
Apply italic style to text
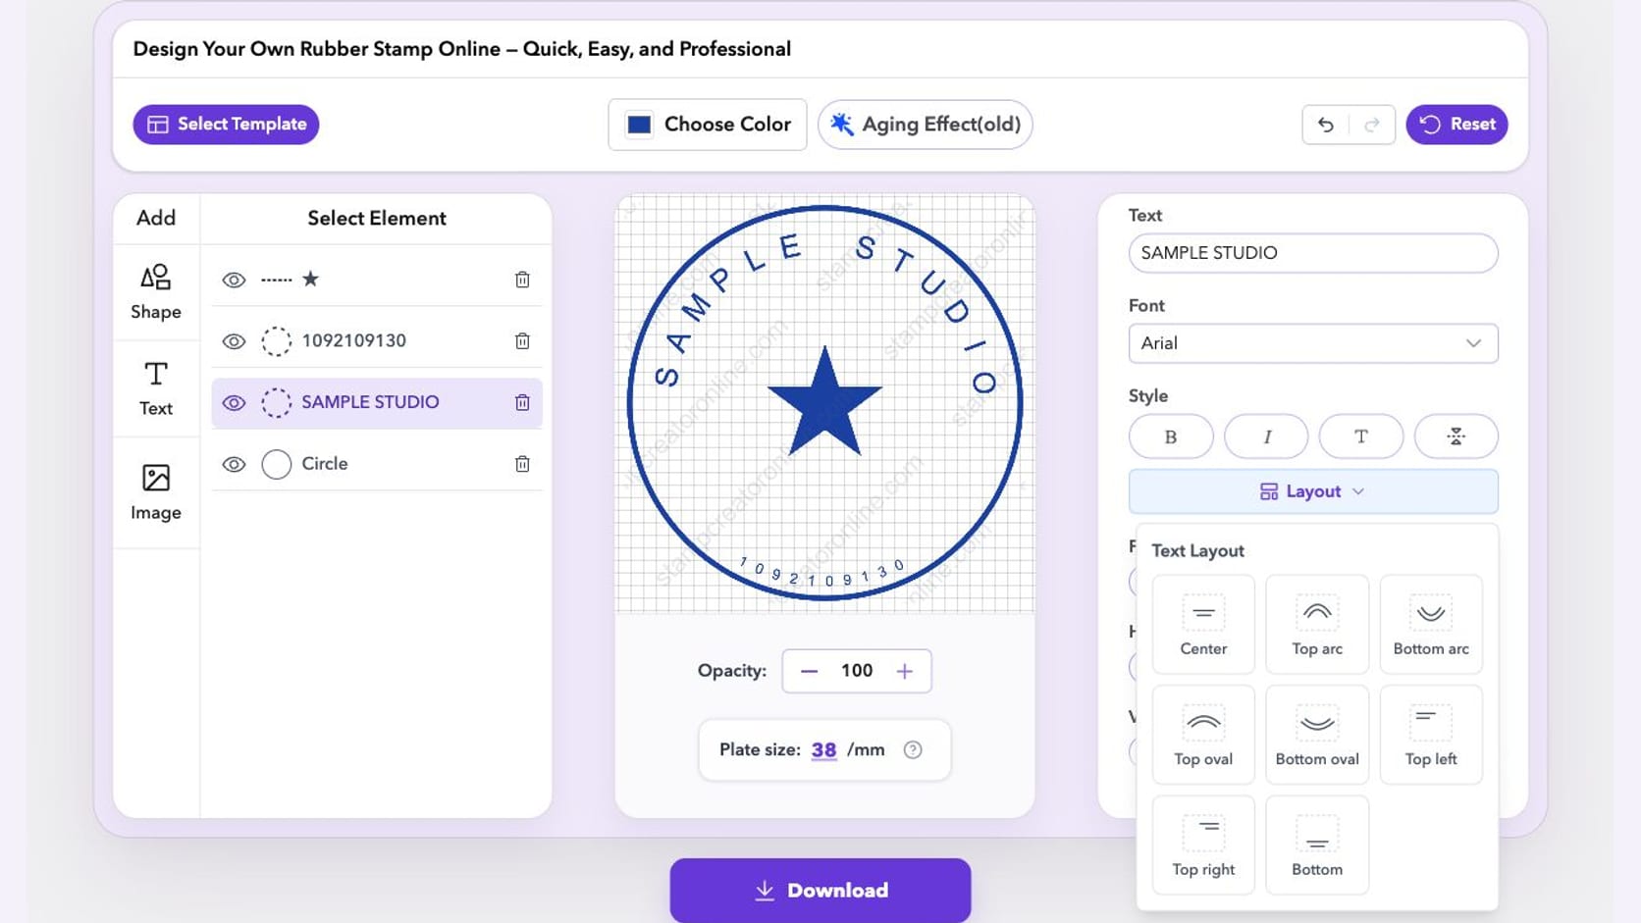point(1266,436)
